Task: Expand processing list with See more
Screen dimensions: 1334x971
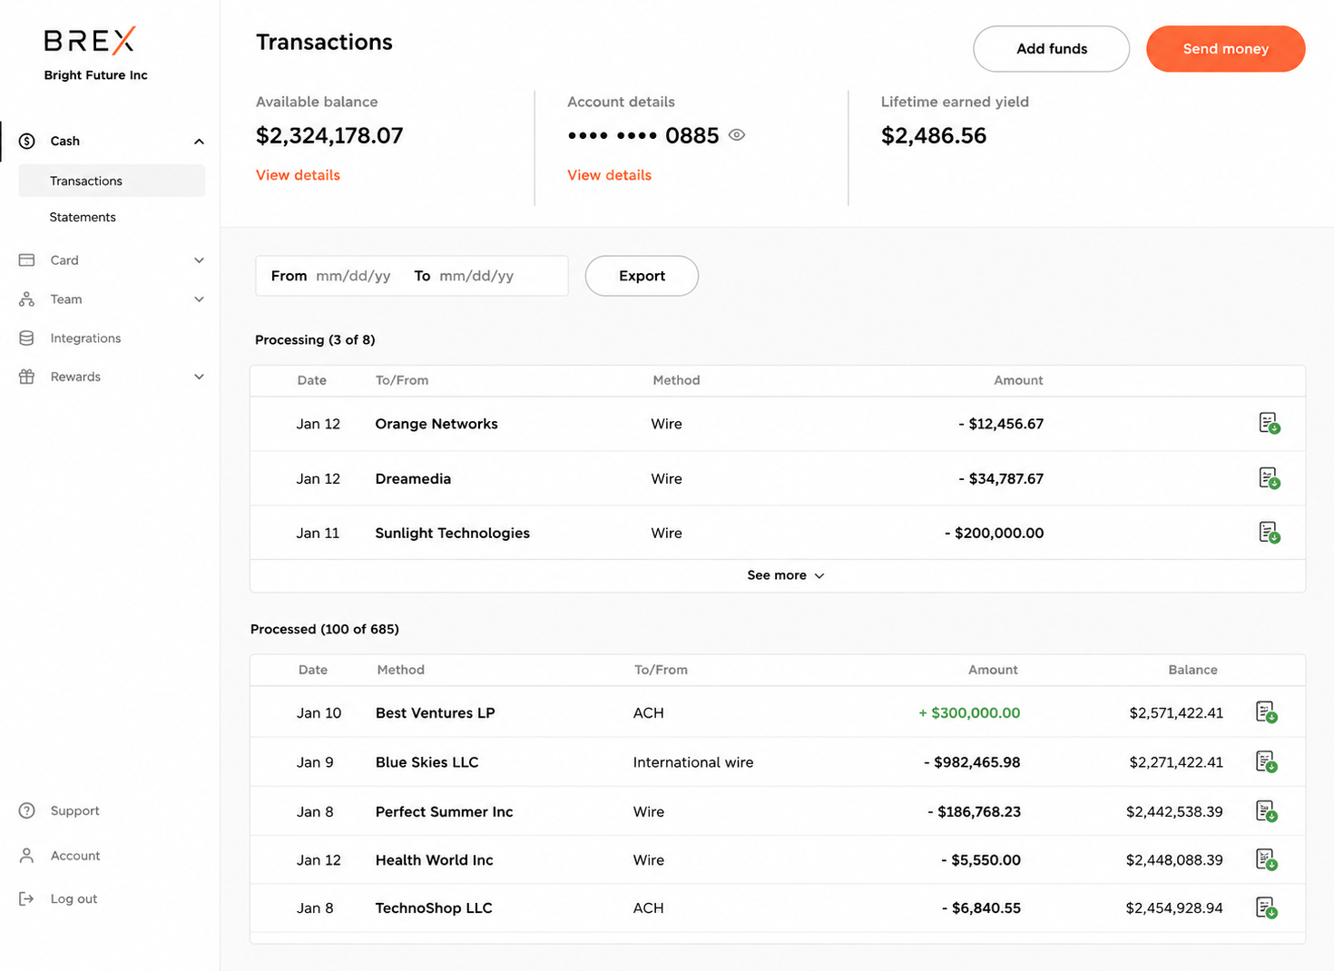Action: pos(786,575)
